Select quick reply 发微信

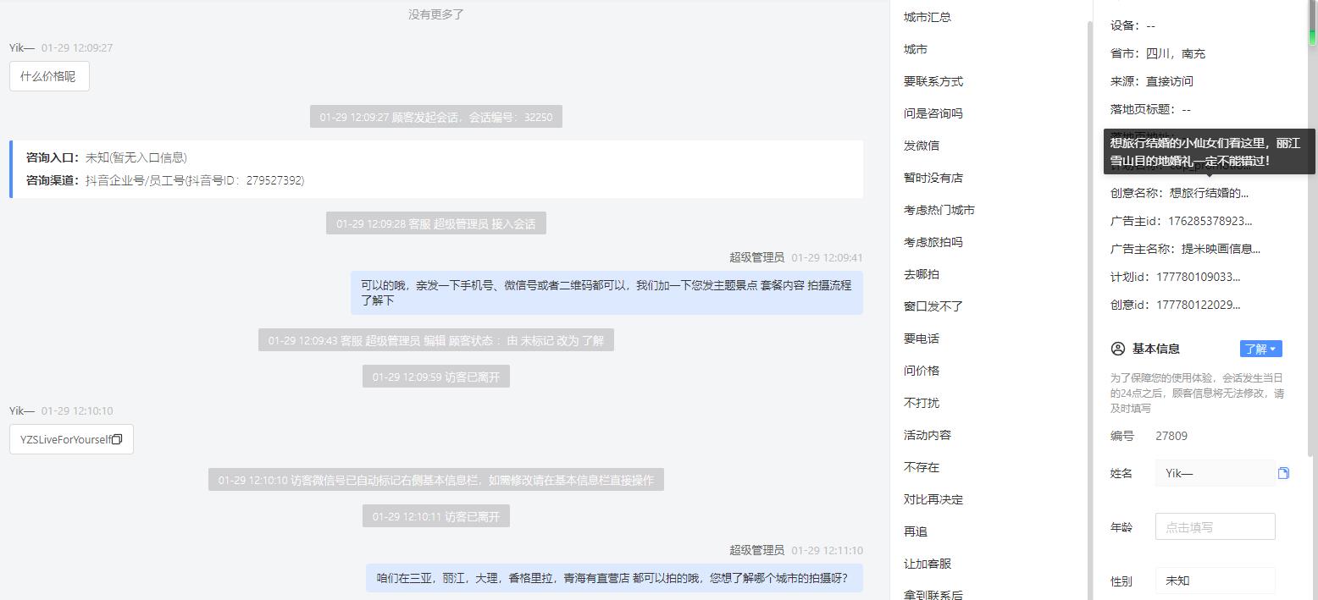[921, 146]
